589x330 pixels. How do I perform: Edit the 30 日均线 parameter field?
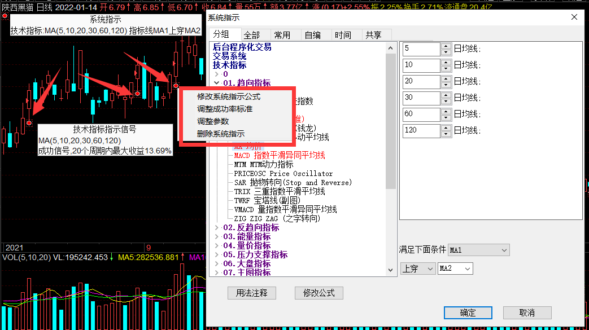click(421, 98)
